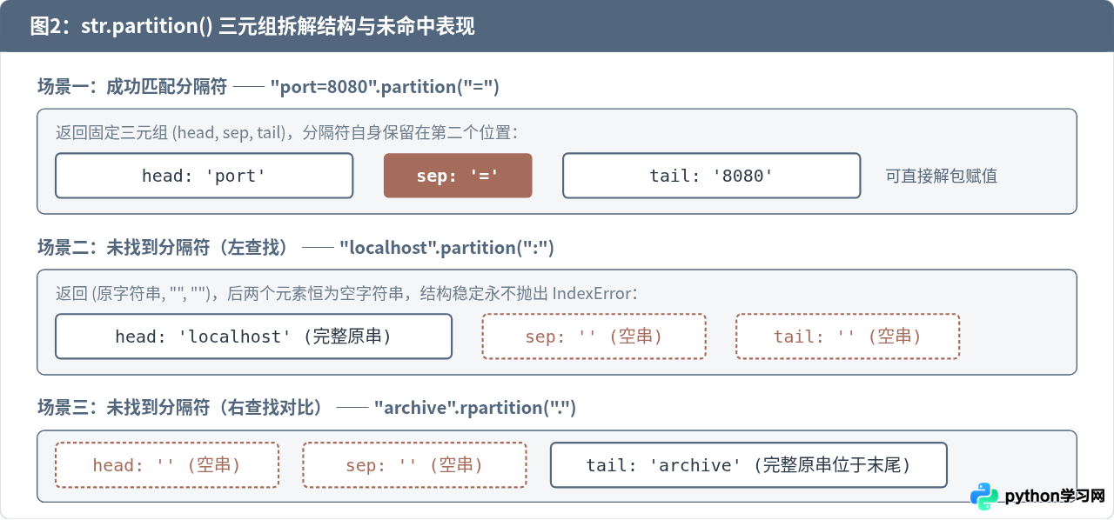Image resolution: width=1114 pixels, height=520 pixels.
Task: Select the dashed sep: '' box in 场景二
Action: pyautogui.click(x=594, y=337)
